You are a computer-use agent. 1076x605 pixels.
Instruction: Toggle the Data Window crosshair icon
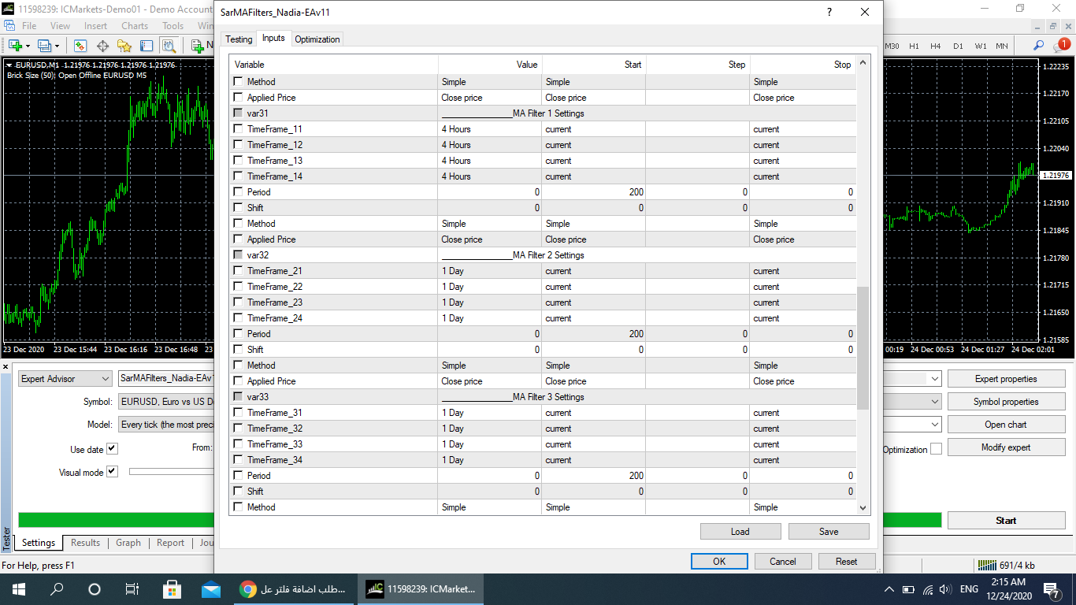click(102, 46)
